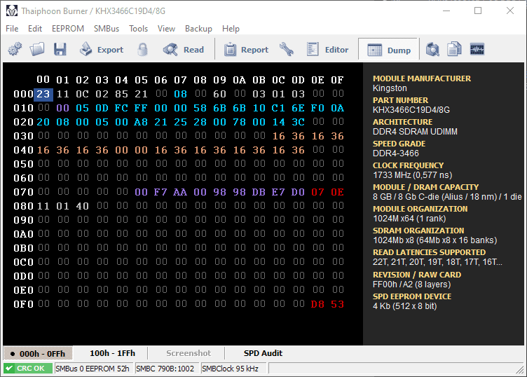Image resolution: width=527 pixels, height=377 pixels.
Task: Open the View menu
Action: (x=166, y=29)
